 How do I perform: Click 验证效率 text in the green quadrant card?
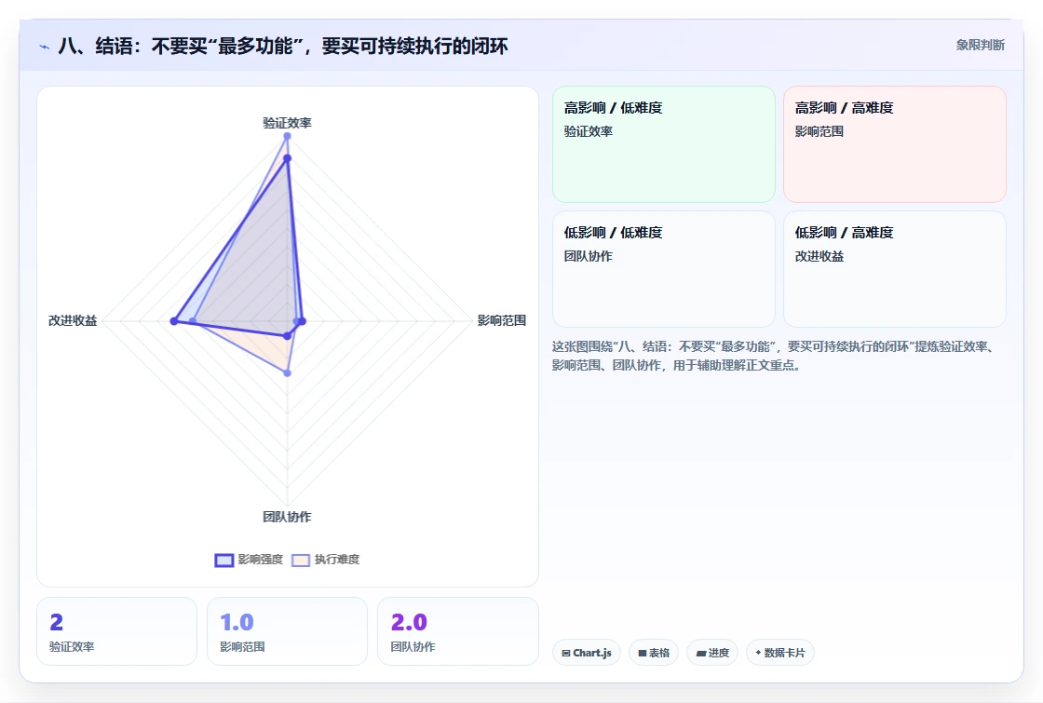tap(588, 131)
